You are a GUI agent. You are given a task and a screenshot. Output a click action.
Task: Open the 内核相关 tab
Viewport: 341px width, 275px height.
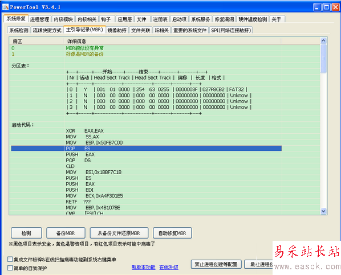(87, 19)
